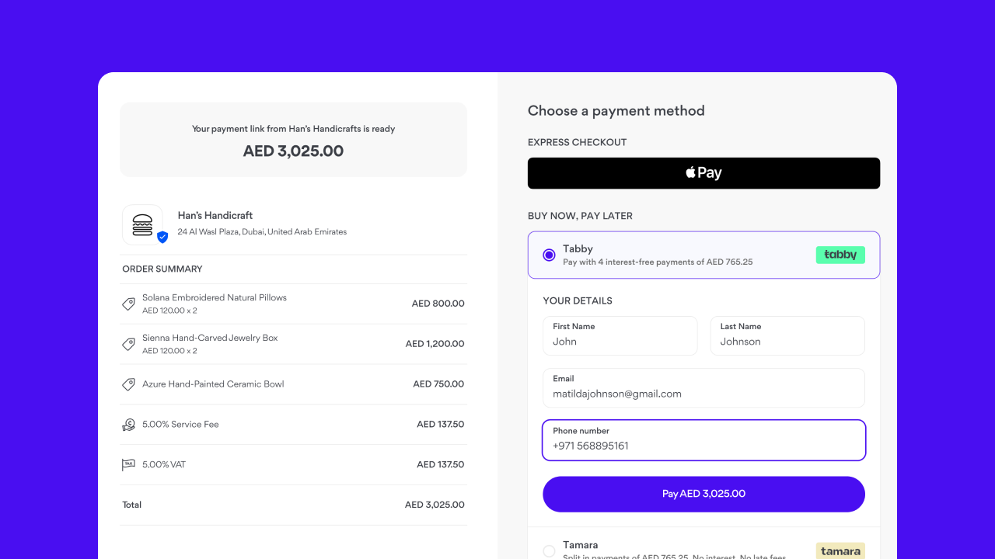The height and width of the screenshot is (559, 995).
Task: Click the blue verified shield badge
Action: (162, 237)
